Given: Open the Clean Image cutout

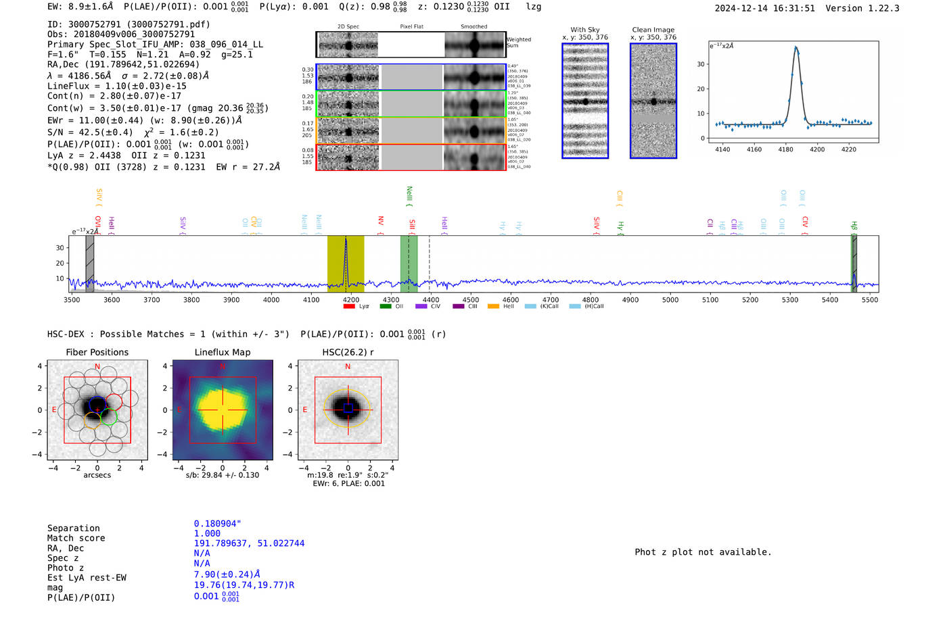Looking at the screenshot, I should click(653, 101).
